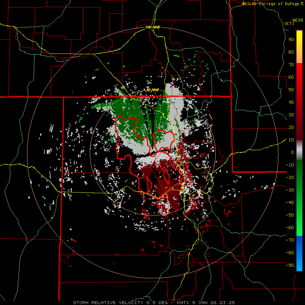Click the blue bottom segment of the color bar

[x=299, y=253]
